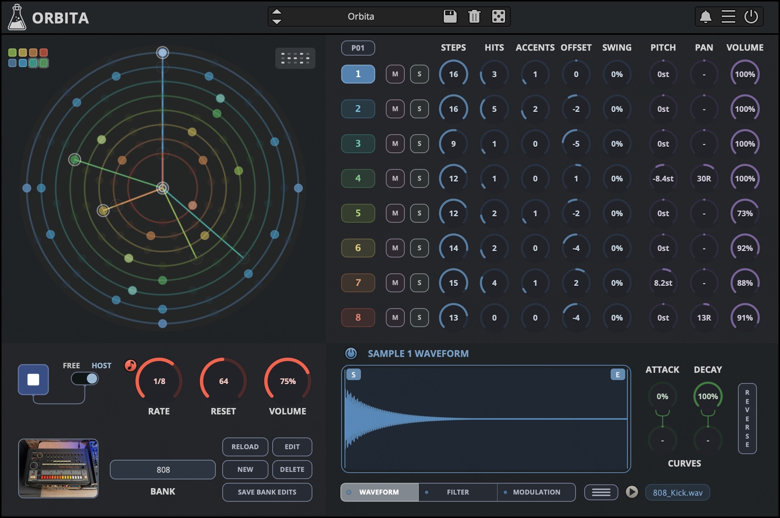
Task: Mute track 1
Action: 395,74
